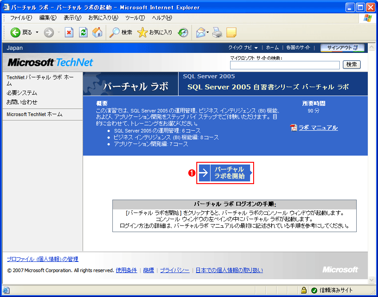This screenshot has width=378, height=297.
Task: Click the ホーム link in top bar
Action: tap(272, 48)
